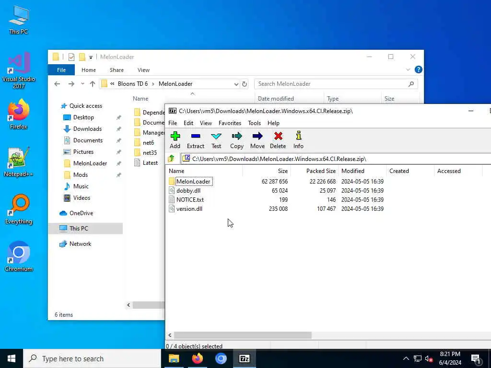Open 7-Zip Tools menu

coord(254,123)
